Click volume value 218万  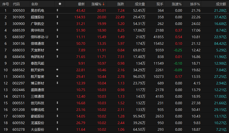coord(141,37)
